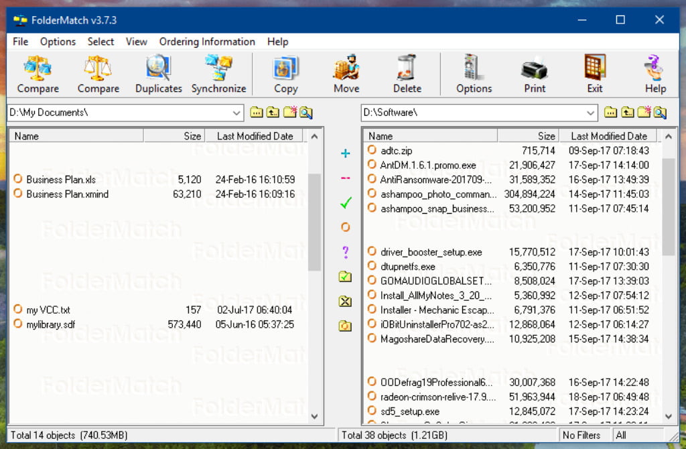This screenshot has width=686, height=449.
Task: Click the Compare button with empty golden scales
Action: tap(98, 74)
